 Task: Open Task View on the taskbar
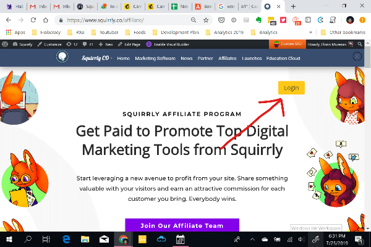(46, 240)
